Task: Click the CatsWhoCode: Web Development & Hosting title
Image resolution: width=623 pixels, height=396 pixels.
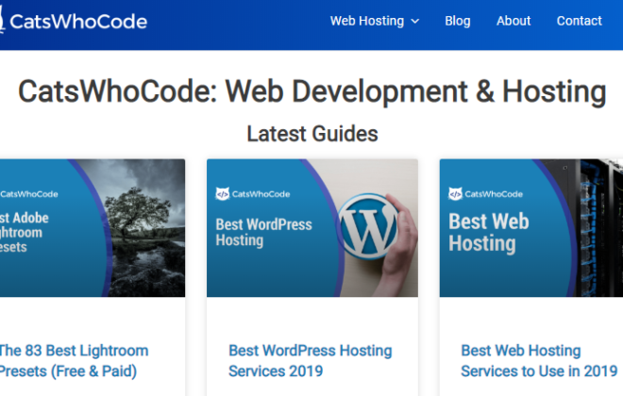Action: (x=312, y=91)
